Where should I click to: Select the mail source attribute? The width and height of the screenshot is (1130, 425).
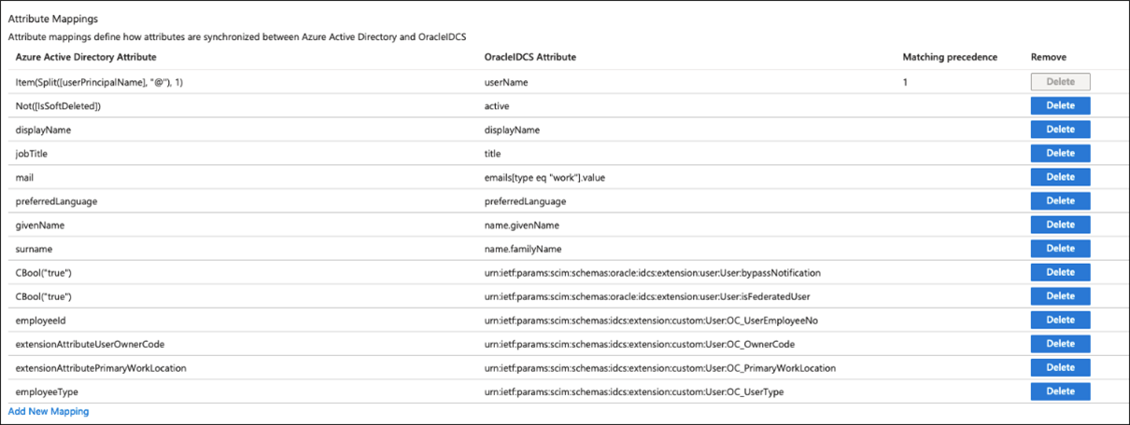[x=25, y=177]
